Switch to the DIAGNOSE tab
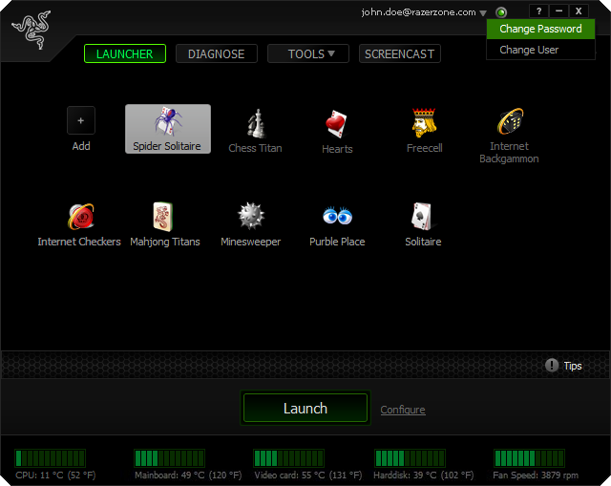This screenshot has width=611, height=486. (217, 53)
